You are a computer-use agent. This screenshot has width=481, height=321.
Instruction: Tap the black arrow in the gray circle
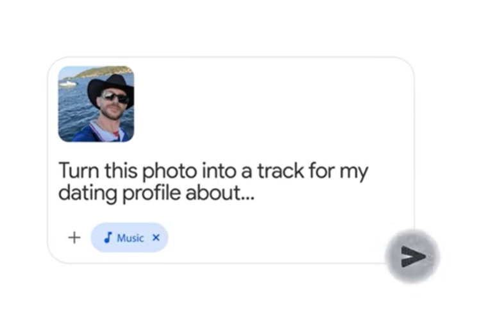(x=414, y=256)
